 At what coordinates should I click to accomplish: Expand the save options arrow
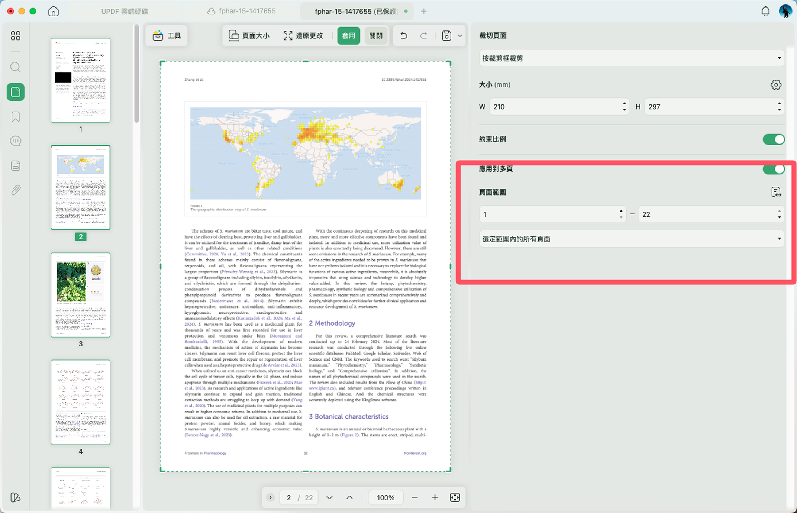pyautogui.click(x=460, y=36)
